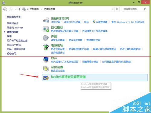This screenshot has height=113, width=151.
Task: Click the 硬件和声音 breadcrumb
Action: (49, 9)
